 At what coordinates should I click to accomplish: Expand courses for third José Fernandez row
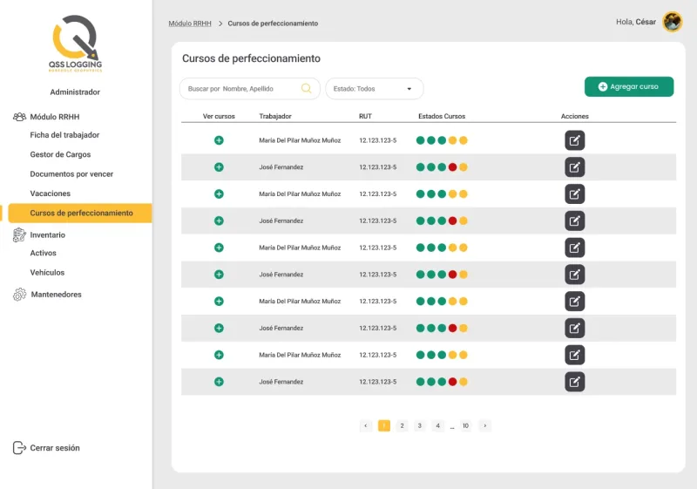[x=219, y=275]
